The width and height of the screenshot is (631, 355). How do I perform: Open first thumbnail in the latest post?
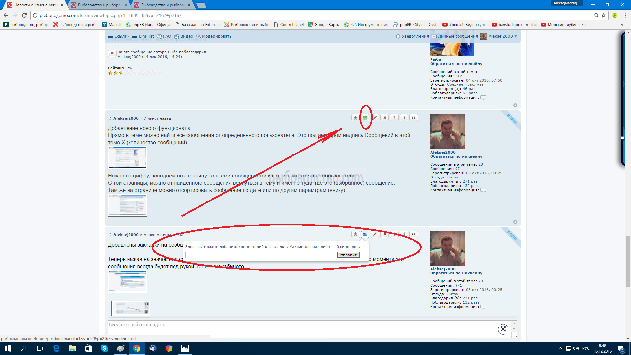pyautogui.click(x=128, y=281)
